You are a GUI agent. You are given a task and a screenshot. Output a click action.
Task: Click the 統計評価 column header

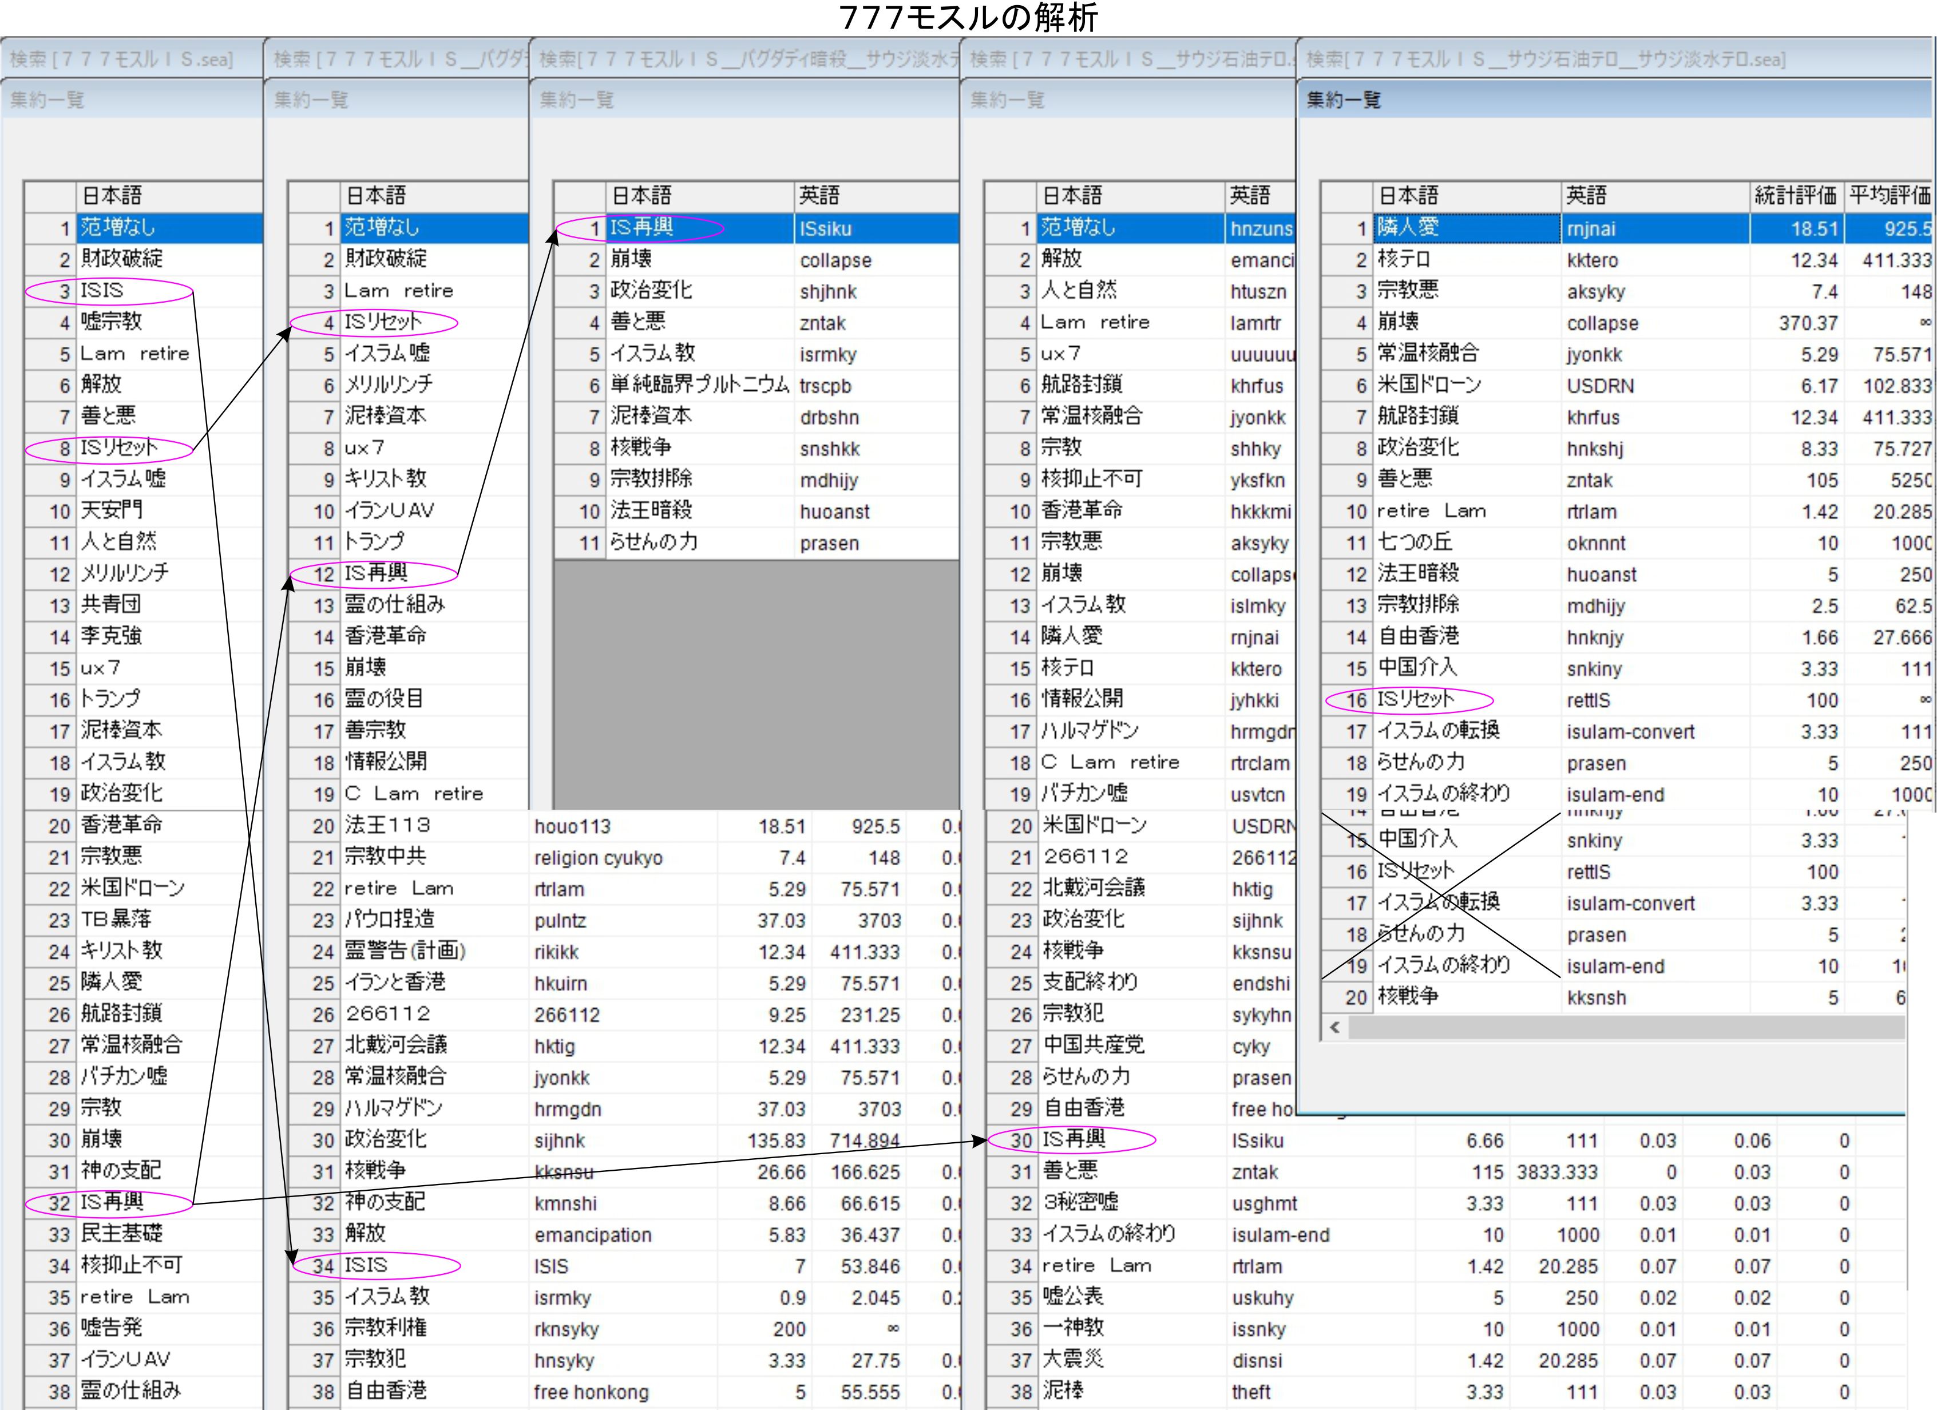click(x=1795, y=196)
